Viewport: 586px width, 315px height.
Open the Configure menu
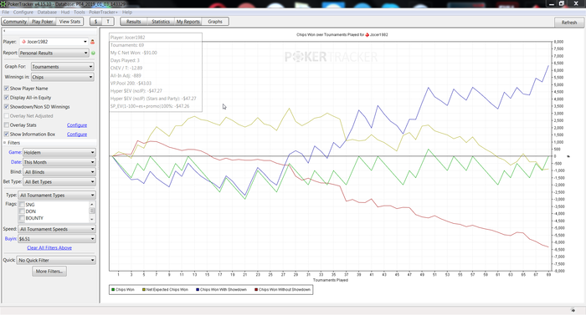(x=23, y=13)
